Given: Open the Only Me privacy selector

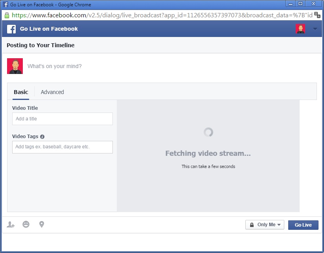Looking at the screenshot, I should click(x=265, y=225).
